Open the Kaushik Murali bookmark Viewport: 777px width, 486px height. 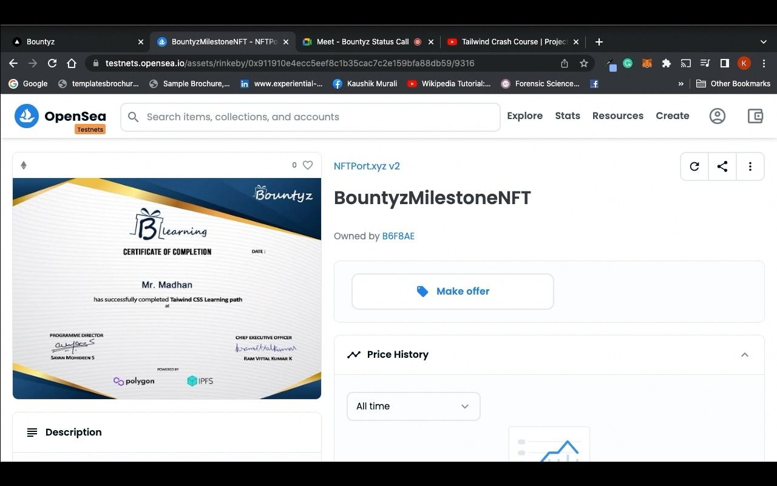(365, 84)
